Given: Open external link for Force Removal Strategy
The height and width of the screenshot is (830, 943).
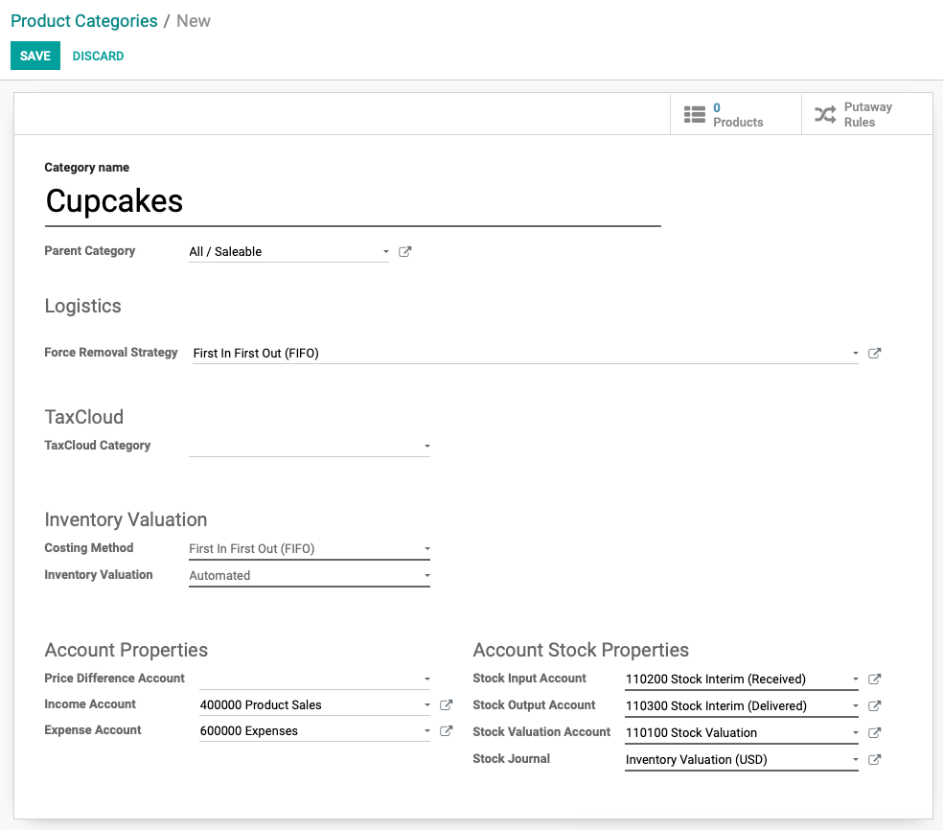Looking at the screenshot, I should 874,353.
